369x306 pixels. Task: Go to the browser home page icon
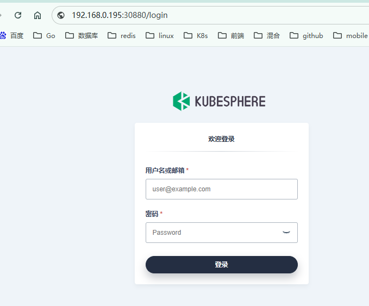[37, 15]
